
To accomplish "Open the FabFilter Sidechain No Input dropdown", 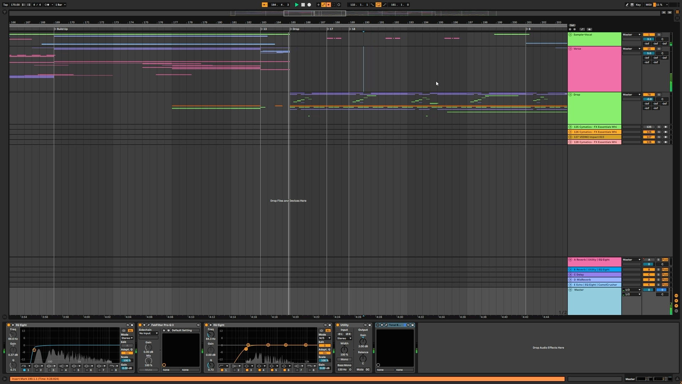I will pos(148,334).
